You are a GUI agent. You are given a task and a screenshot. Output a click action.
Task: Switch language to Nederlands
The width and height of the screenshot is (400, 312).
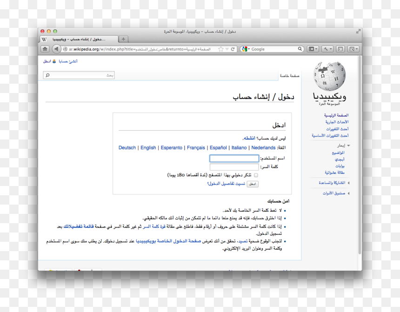(x=263, y=147)
